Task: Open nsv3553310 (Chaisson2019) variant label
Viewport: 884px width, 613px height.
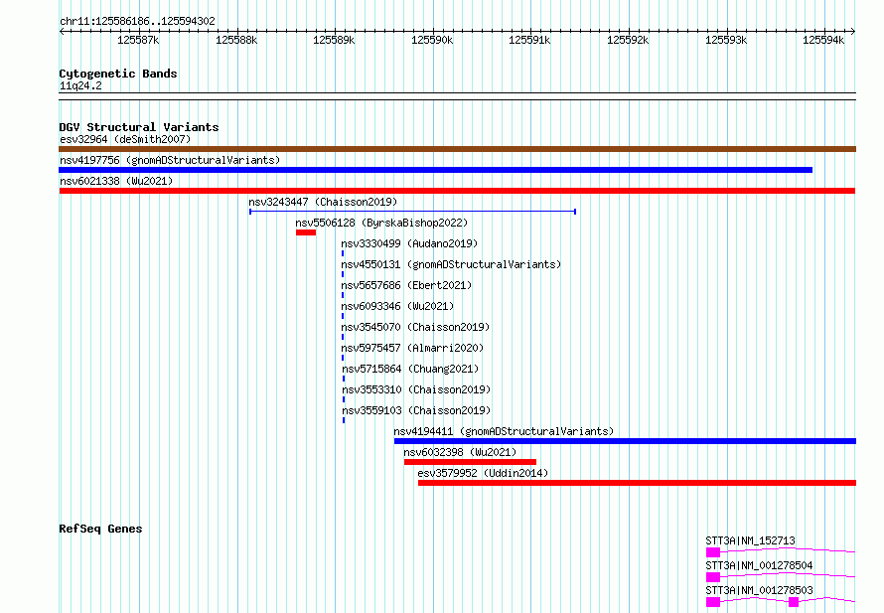Action: [x=416, y=389]
